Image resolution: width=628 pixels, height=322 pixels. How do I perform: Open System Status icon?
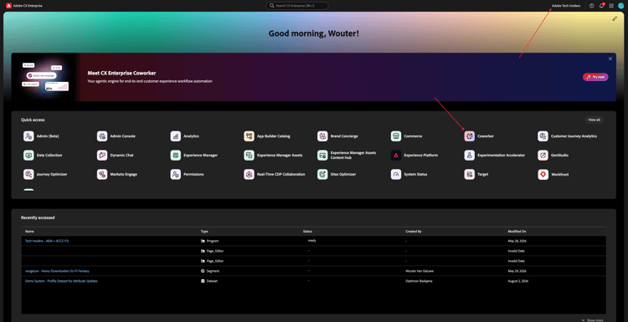[396, 175]
